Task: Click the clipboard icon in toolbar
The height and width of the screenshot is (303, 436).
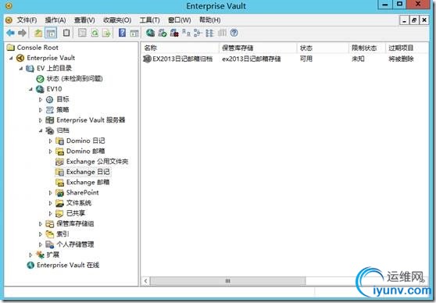Action: pyautogui.click(x=66, y=33)
